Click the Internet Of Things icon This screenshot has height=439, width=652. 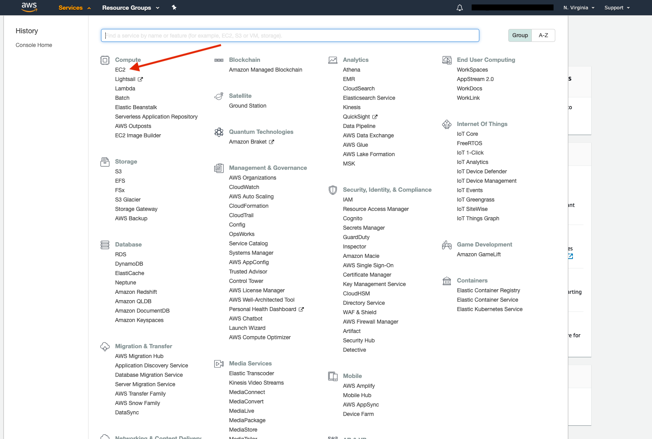coord(447,124)
